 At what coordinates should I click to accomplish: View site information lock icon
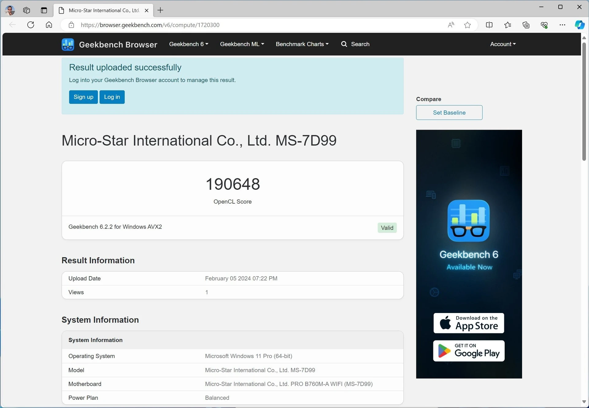pyautogui.click(x=71, y=25)
